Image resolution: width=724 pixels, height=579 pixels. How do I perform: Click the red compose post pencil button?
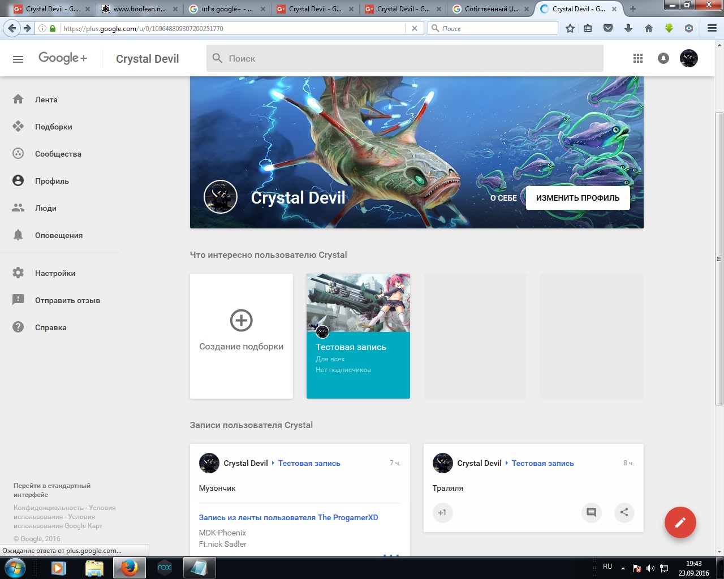pos(680,522)
